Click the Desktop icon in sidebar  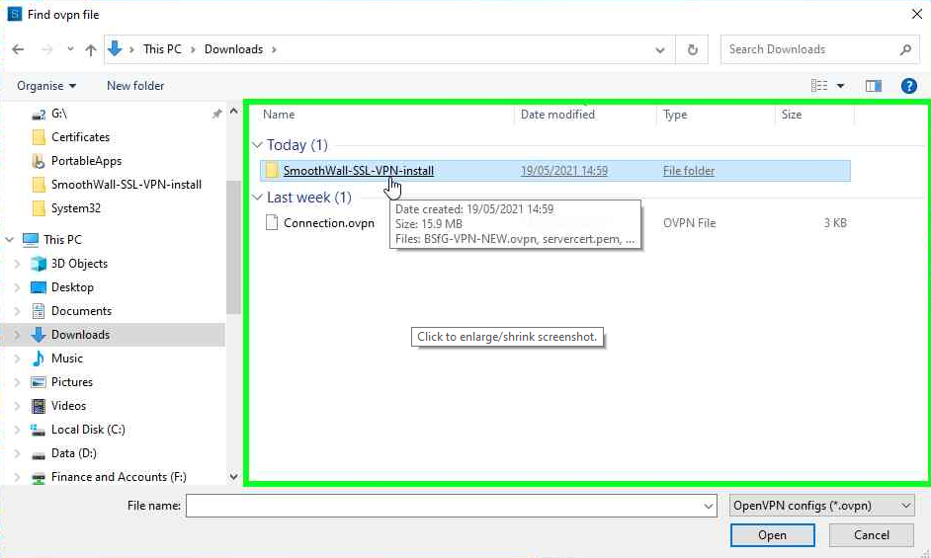click(39, 287)
